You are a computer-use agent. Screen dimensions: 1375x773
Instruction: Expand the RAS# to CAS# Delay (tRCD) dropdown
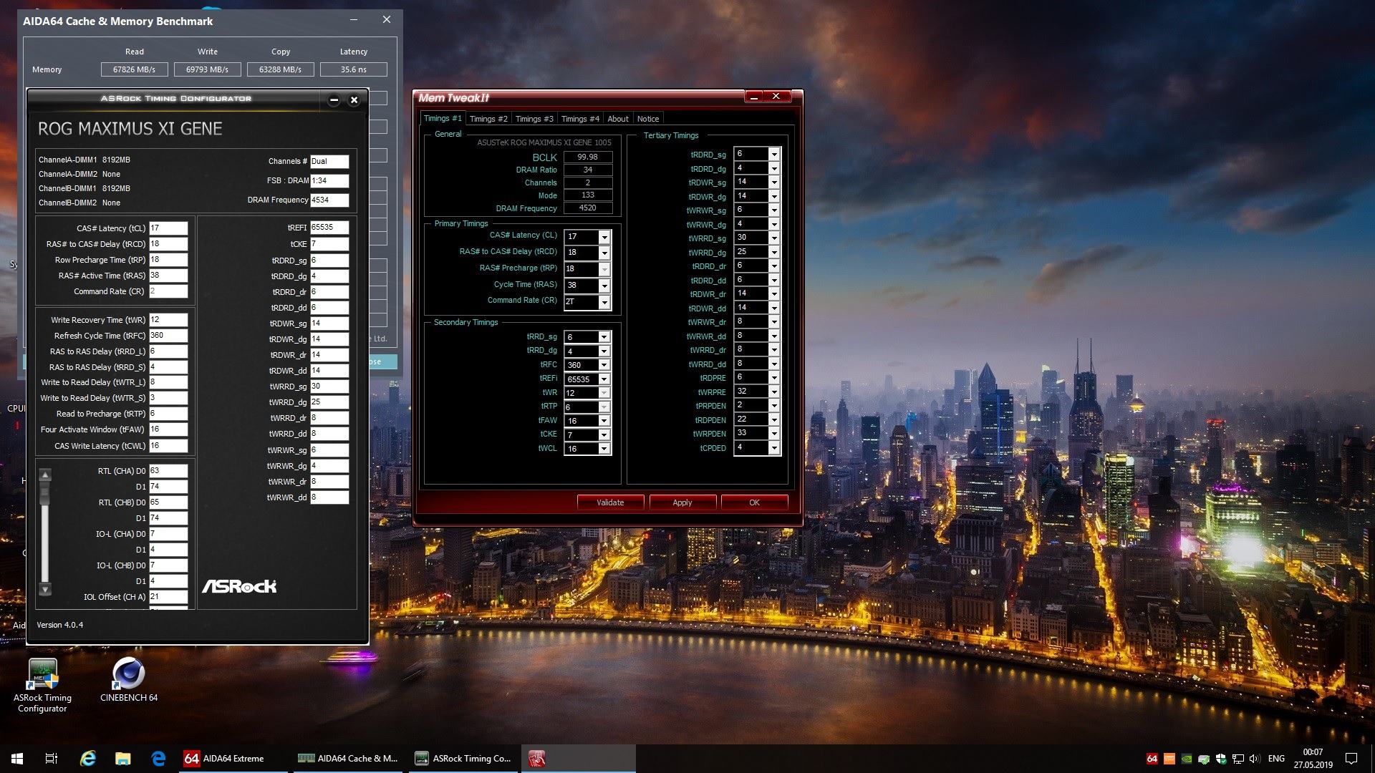coord(604,253)
